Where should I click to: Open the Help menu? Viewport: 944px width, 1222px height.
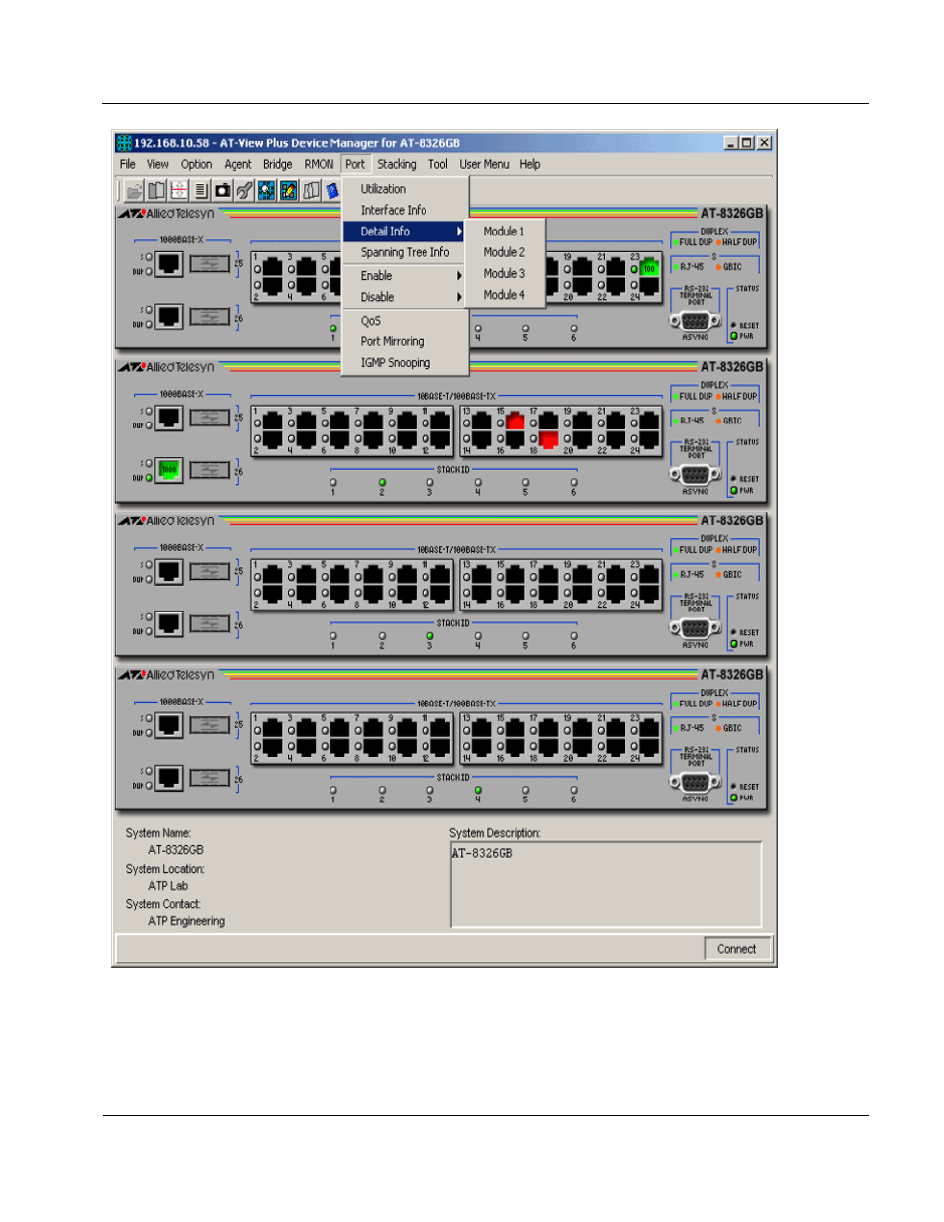(x=530, y=164)
